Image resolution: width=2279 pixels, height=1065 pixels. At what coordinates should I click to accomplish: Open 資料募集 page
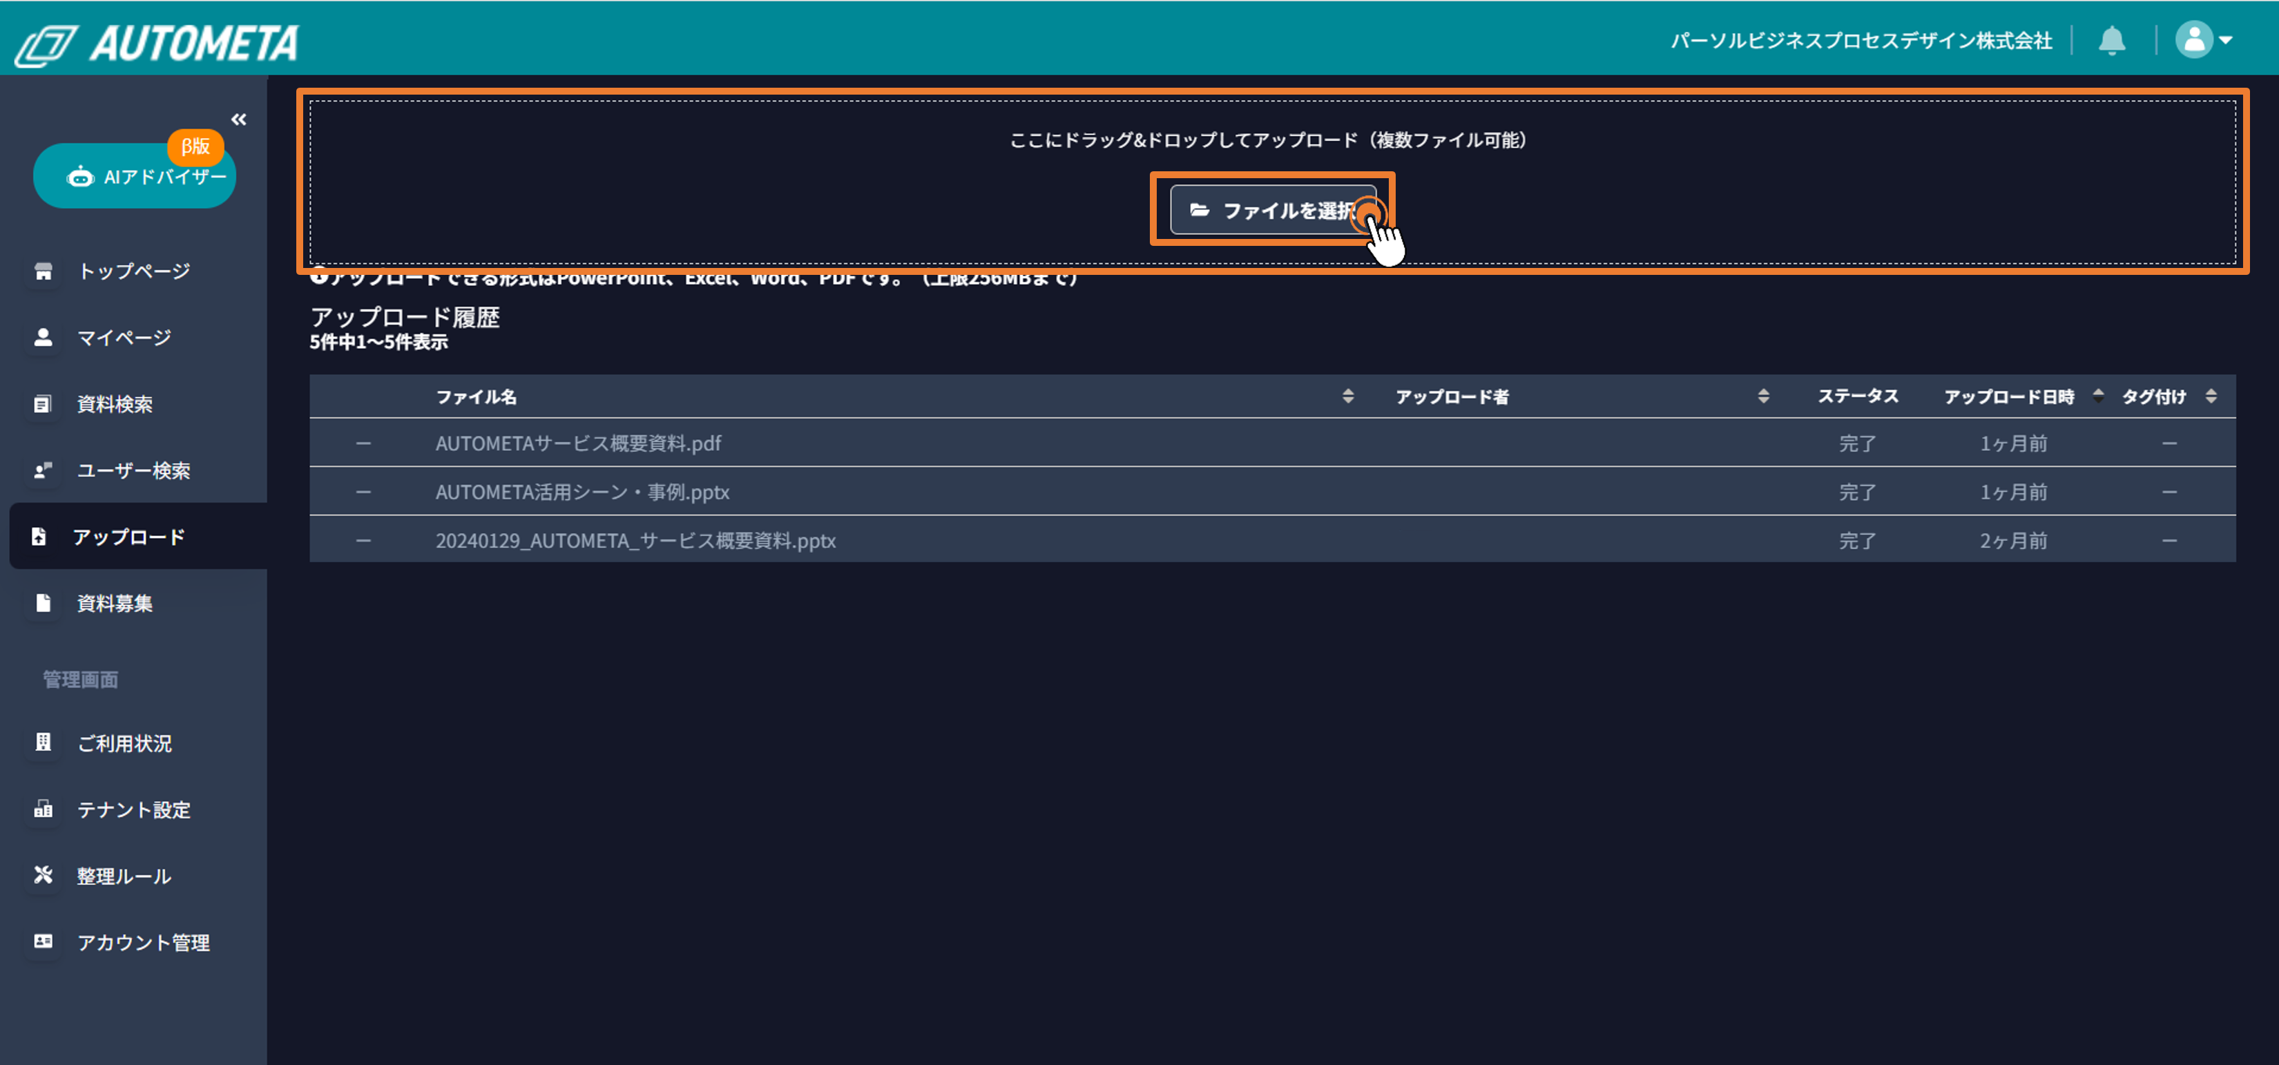pyautogui.click(x=115, y=603)
